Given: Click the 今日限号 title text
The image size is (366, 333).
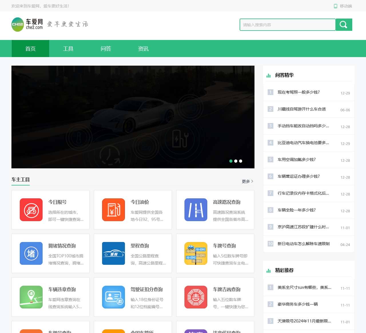Looking at the screenshot, I should click(x=57, y=202).
